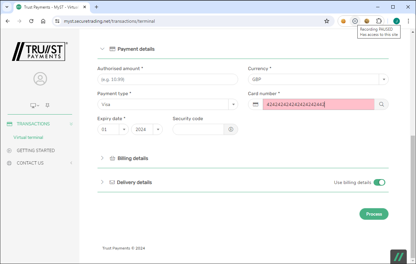Screen dimensions: 416x264
Task: Click the Payment details credit card icon
Action: tap(112, 49)
